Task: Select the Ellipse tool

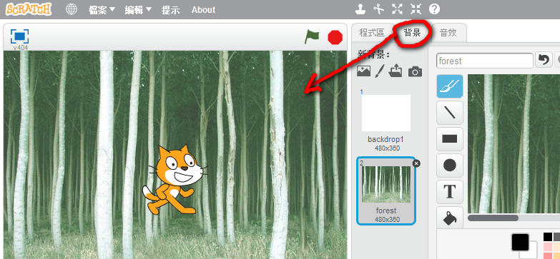Action: pyautogui.click(x=450, y=166)
